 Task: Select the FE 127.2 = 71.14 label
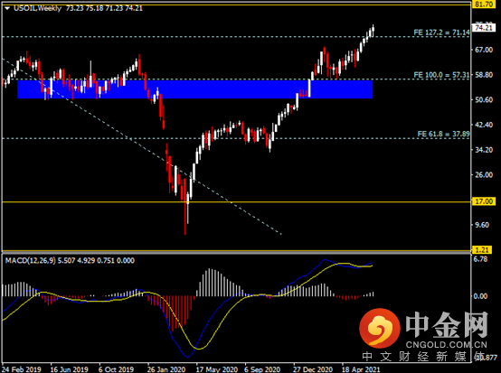click(x=441, y=33)
